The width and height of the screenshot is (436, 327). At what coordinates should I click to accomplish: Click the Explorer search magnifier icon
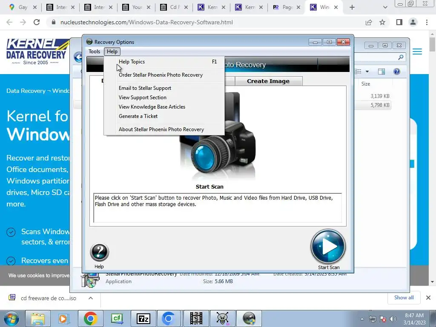pos(401,57)
